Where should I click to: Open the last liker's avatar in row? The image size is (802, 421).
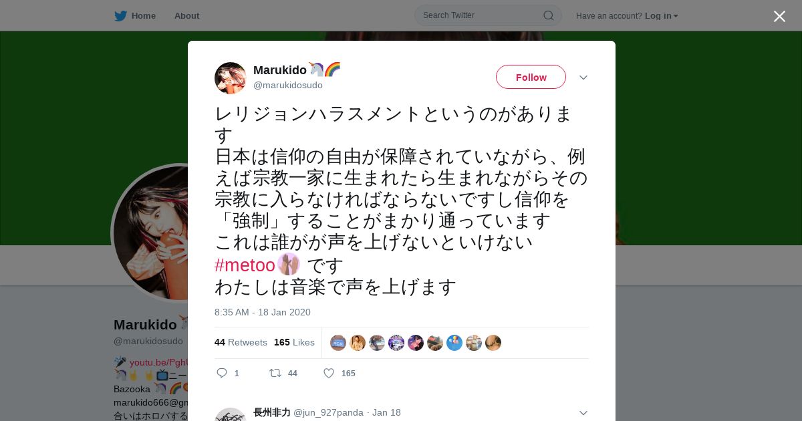click(493, 343)
